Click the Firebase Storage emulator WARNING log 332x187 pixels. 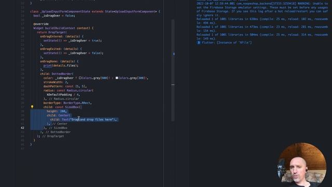pyautogui.click(x=262, y=9)
